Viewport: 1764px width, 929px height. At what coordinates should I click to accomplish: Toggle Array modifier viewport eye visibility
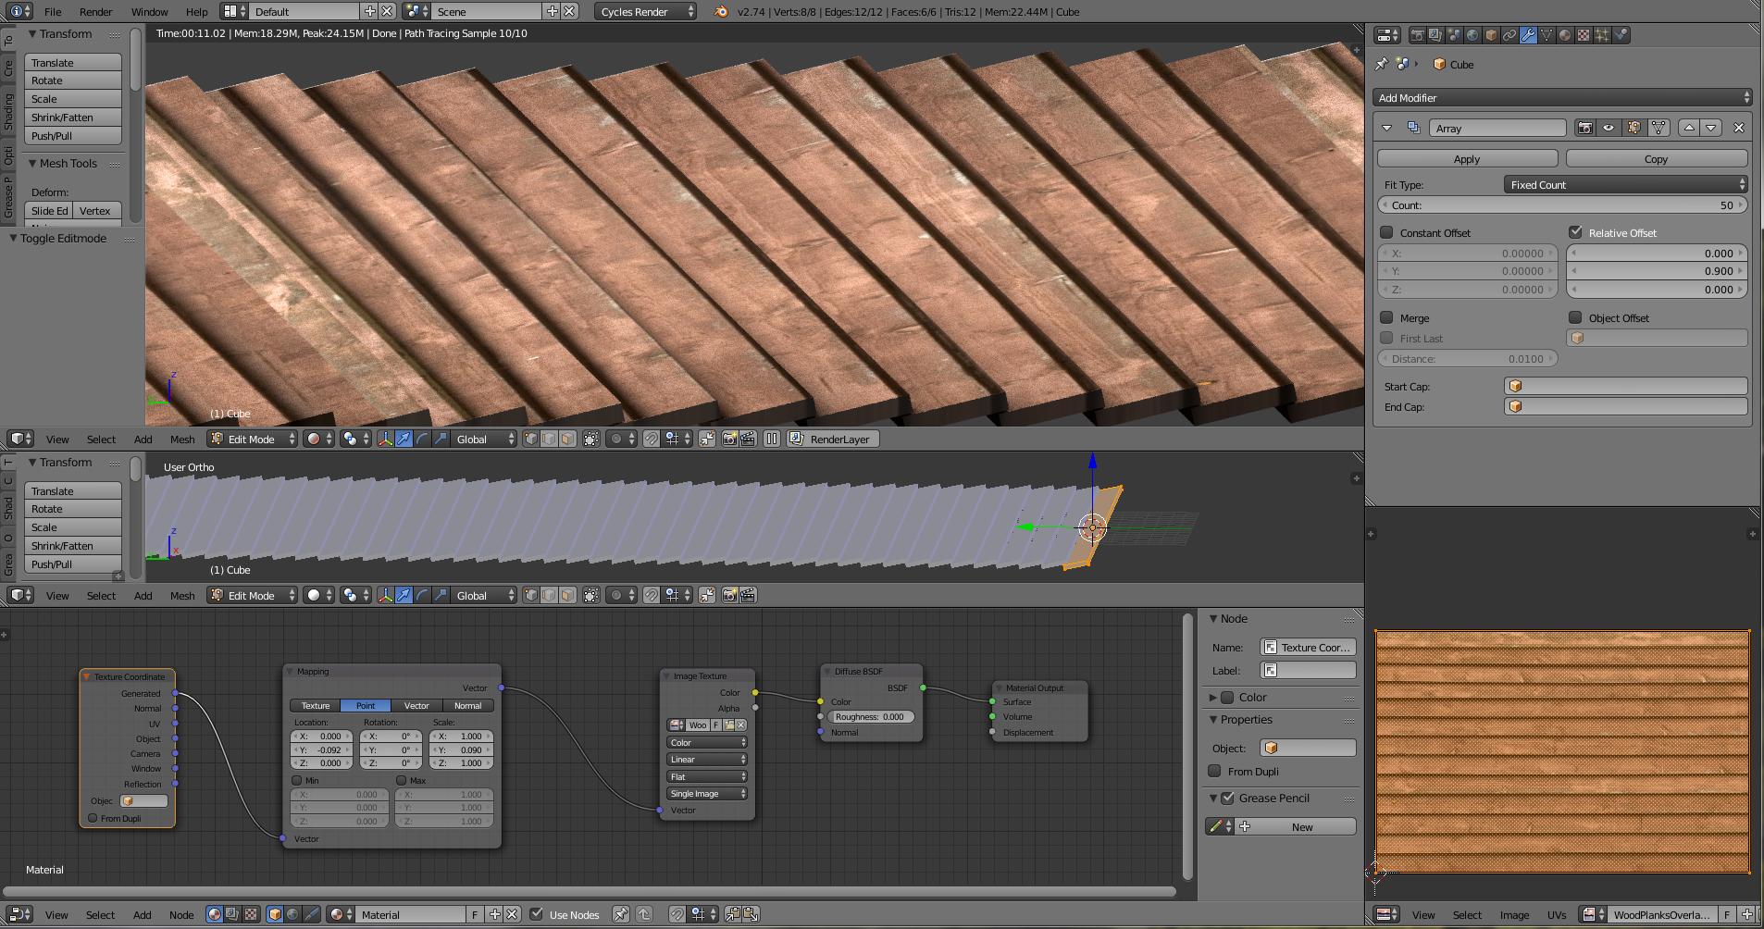click(1609, 128)
